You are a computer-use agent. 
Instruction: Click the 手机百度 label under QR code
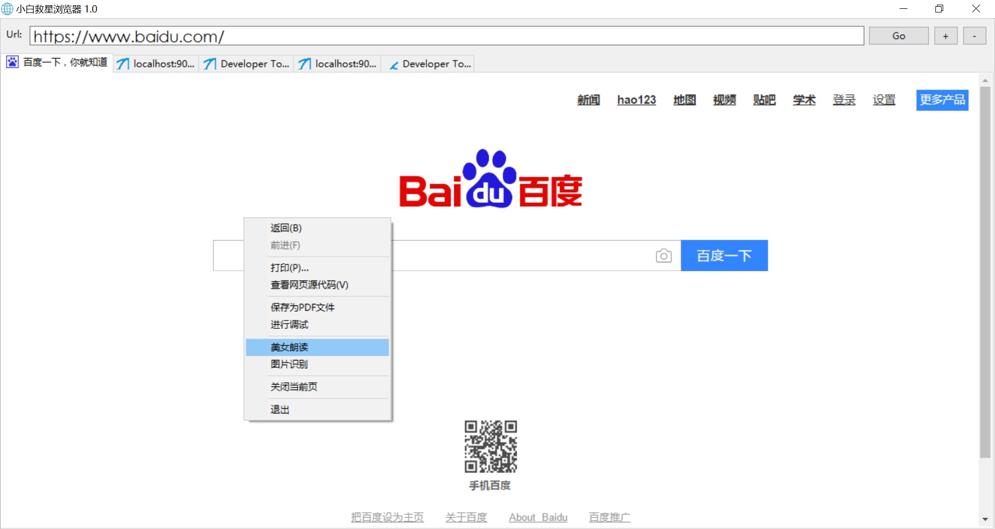click(x=490, y=485)
